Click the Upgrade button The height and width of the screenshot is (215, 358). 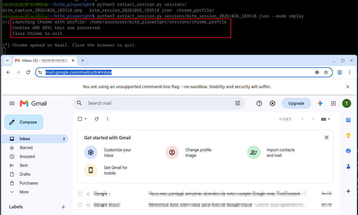click(296, 103)
